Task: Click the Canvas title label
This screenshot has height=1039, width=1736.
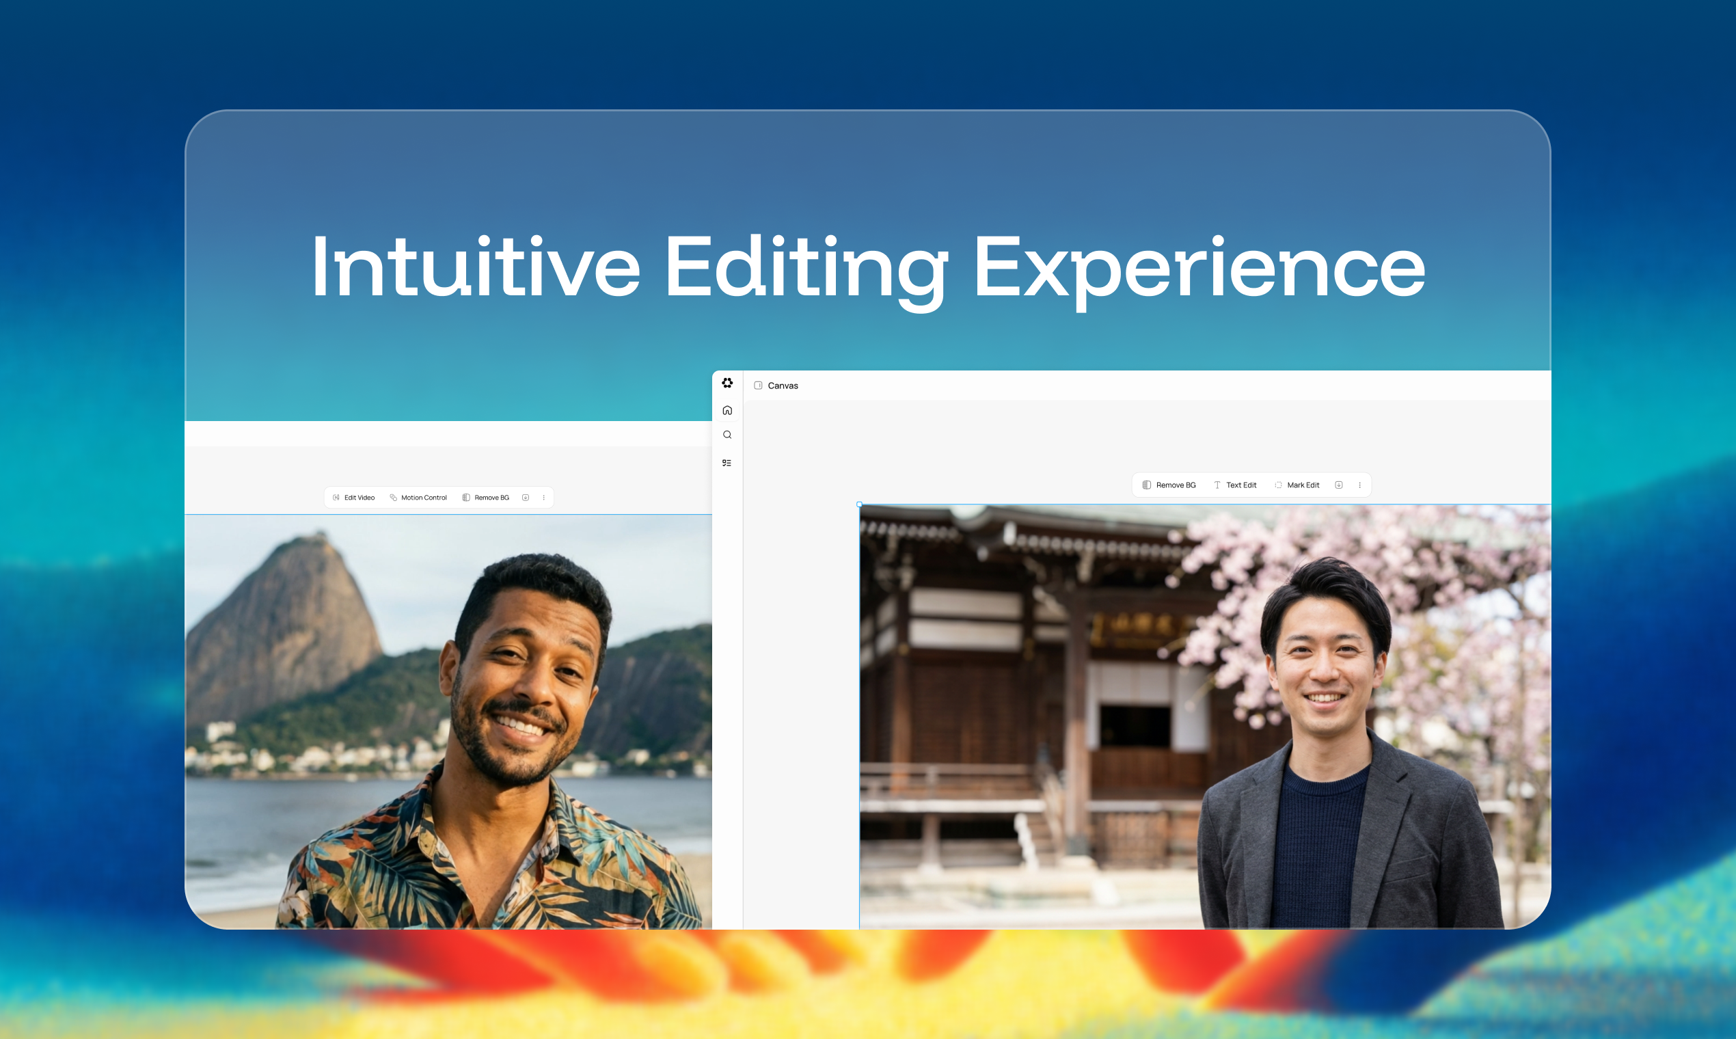Action: (x=783, y=386)
